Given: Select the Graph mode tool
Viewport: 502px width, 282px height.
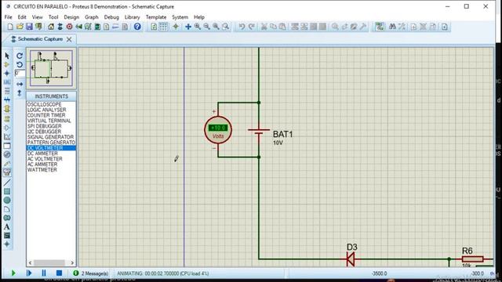Looking at the screenshot, I should [7, 136].
